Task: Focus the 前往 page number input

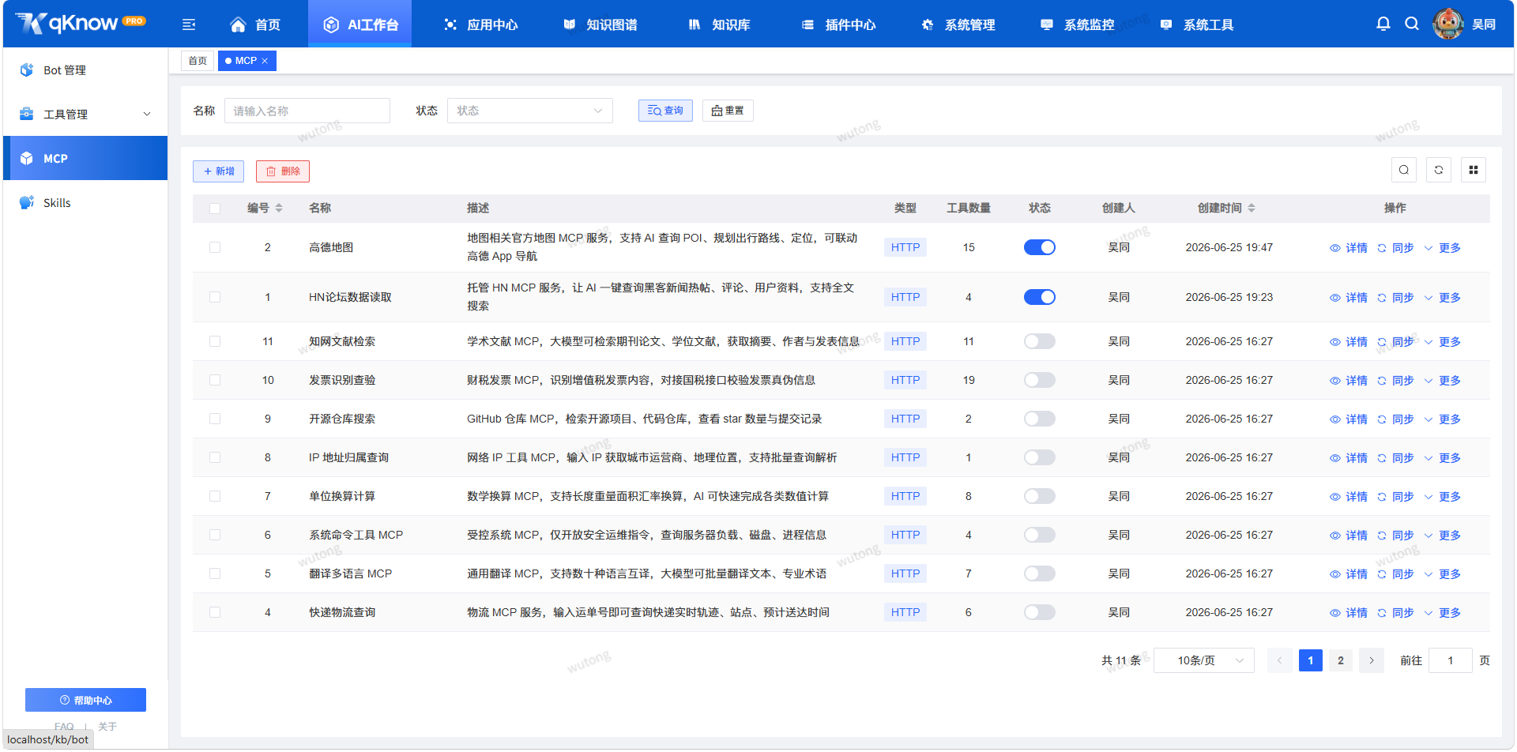Action: (x=1451, y=660)
